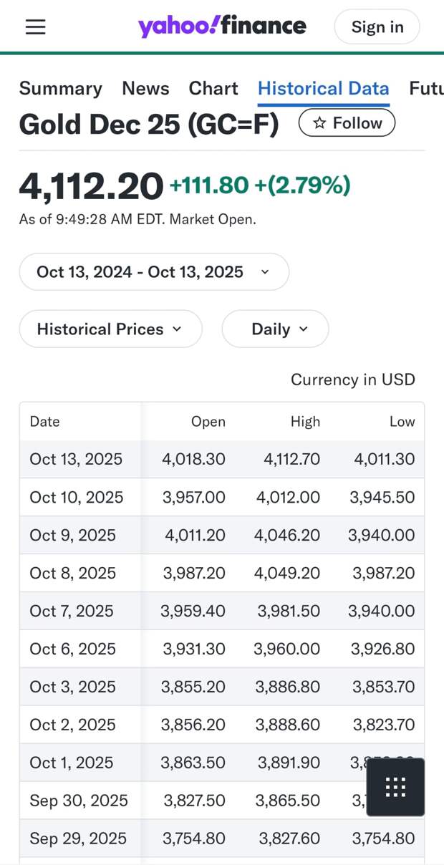Click the star Follow button

[x=347, y=123]
